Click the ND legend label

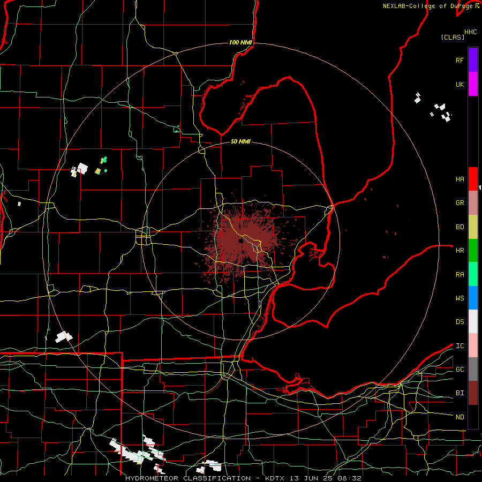coord(460,417)
